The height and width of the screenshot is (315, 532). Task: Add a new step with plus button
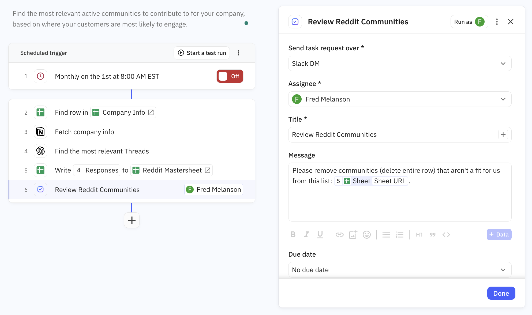(132, 220)
